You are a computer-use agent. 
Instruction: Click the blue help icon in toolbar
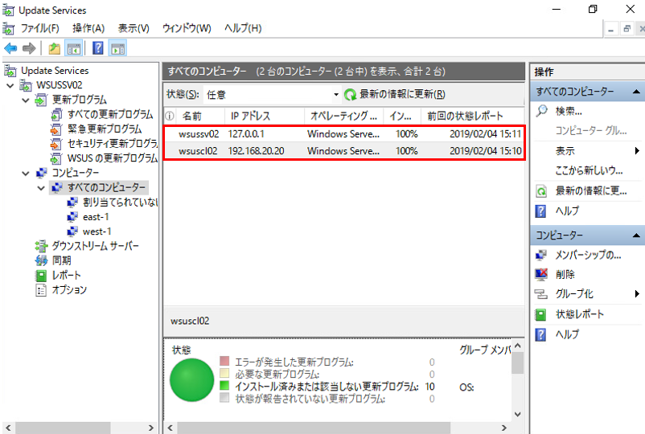coord(98,48)
